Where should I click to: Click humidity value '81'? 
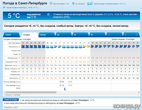point(35,78)
